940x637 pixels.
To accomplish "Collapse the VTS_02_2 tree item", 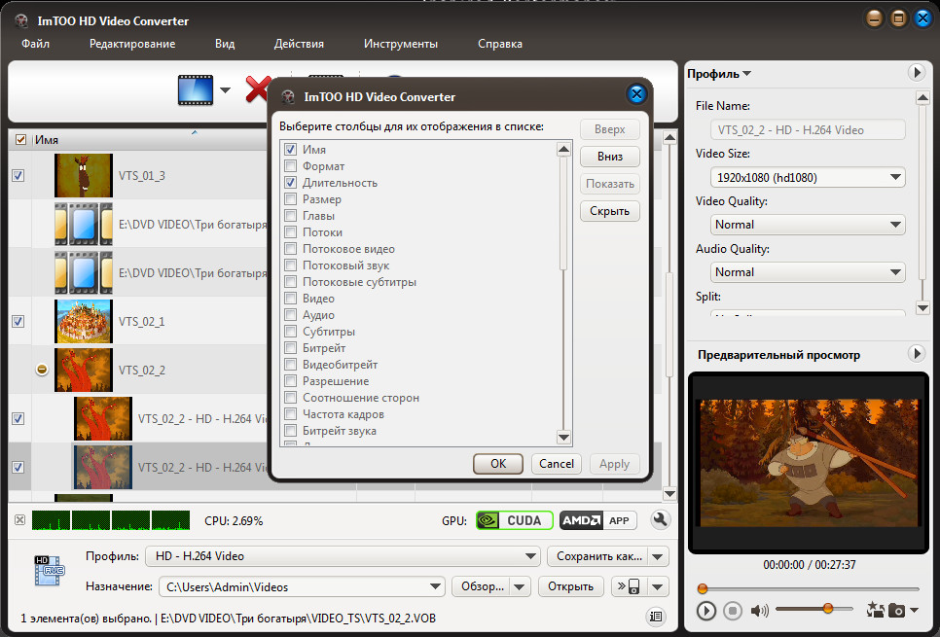I will [x=42, y=371].
